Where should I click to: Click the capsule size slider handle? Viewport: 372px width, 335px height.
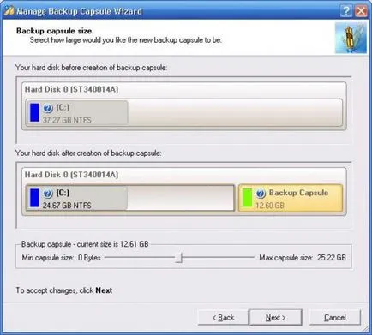coord(179,257)
